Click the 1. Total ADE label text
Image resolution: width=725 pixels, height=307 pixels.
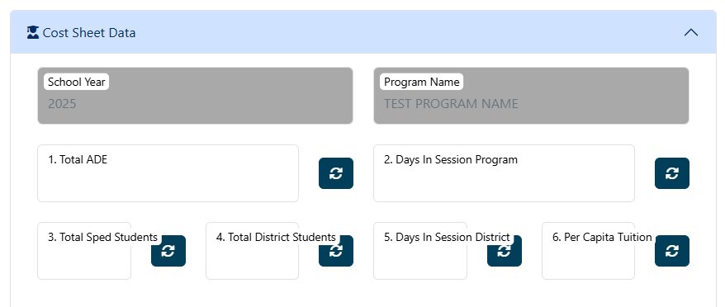coord(78,160)
